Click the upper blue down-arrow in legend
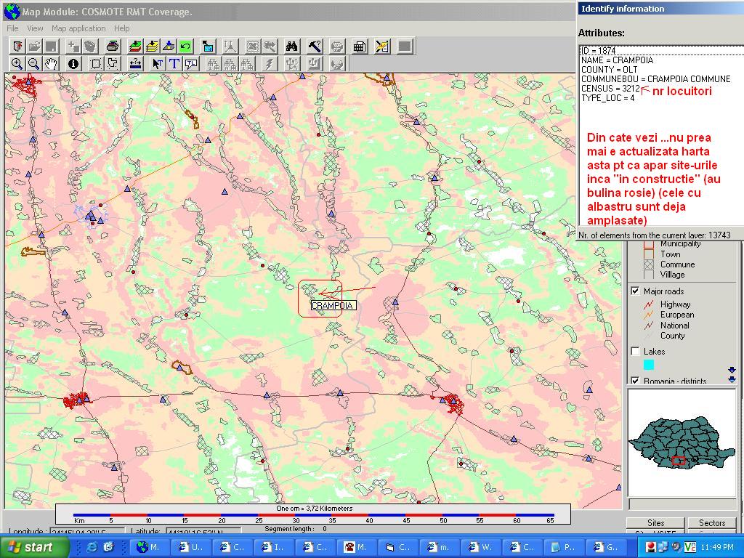 click(x=732, y=370)
